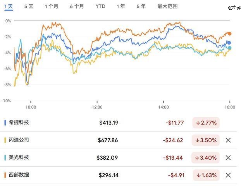Remove 闪迪公司 from the comparison
Image resolution: width=248 pixels, height=188 pixels.
point(228,140)
